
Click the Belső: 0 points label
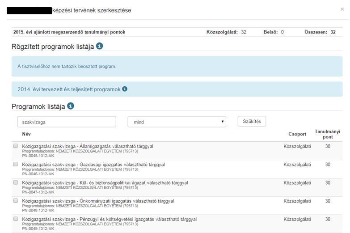coord(274,32)
